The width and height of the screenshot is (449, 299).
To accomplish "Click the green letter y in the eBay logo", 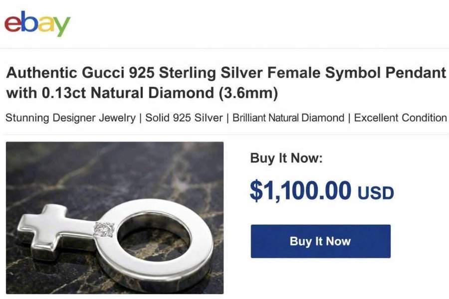I will [61, 26].
